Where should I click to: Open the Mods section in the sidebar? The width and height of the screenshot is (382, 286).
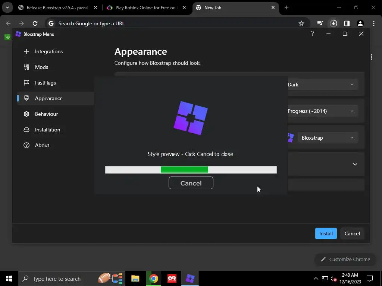[56, 67]
